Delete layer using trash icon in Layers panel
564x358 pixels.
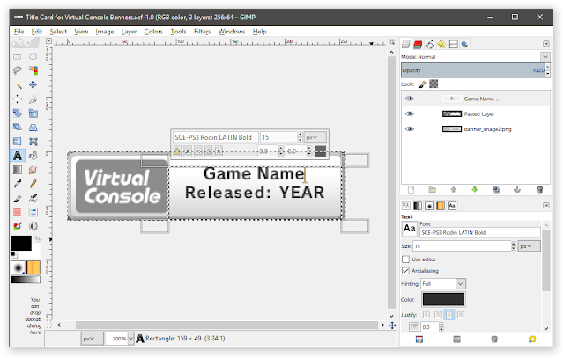[x=539, y=190]
